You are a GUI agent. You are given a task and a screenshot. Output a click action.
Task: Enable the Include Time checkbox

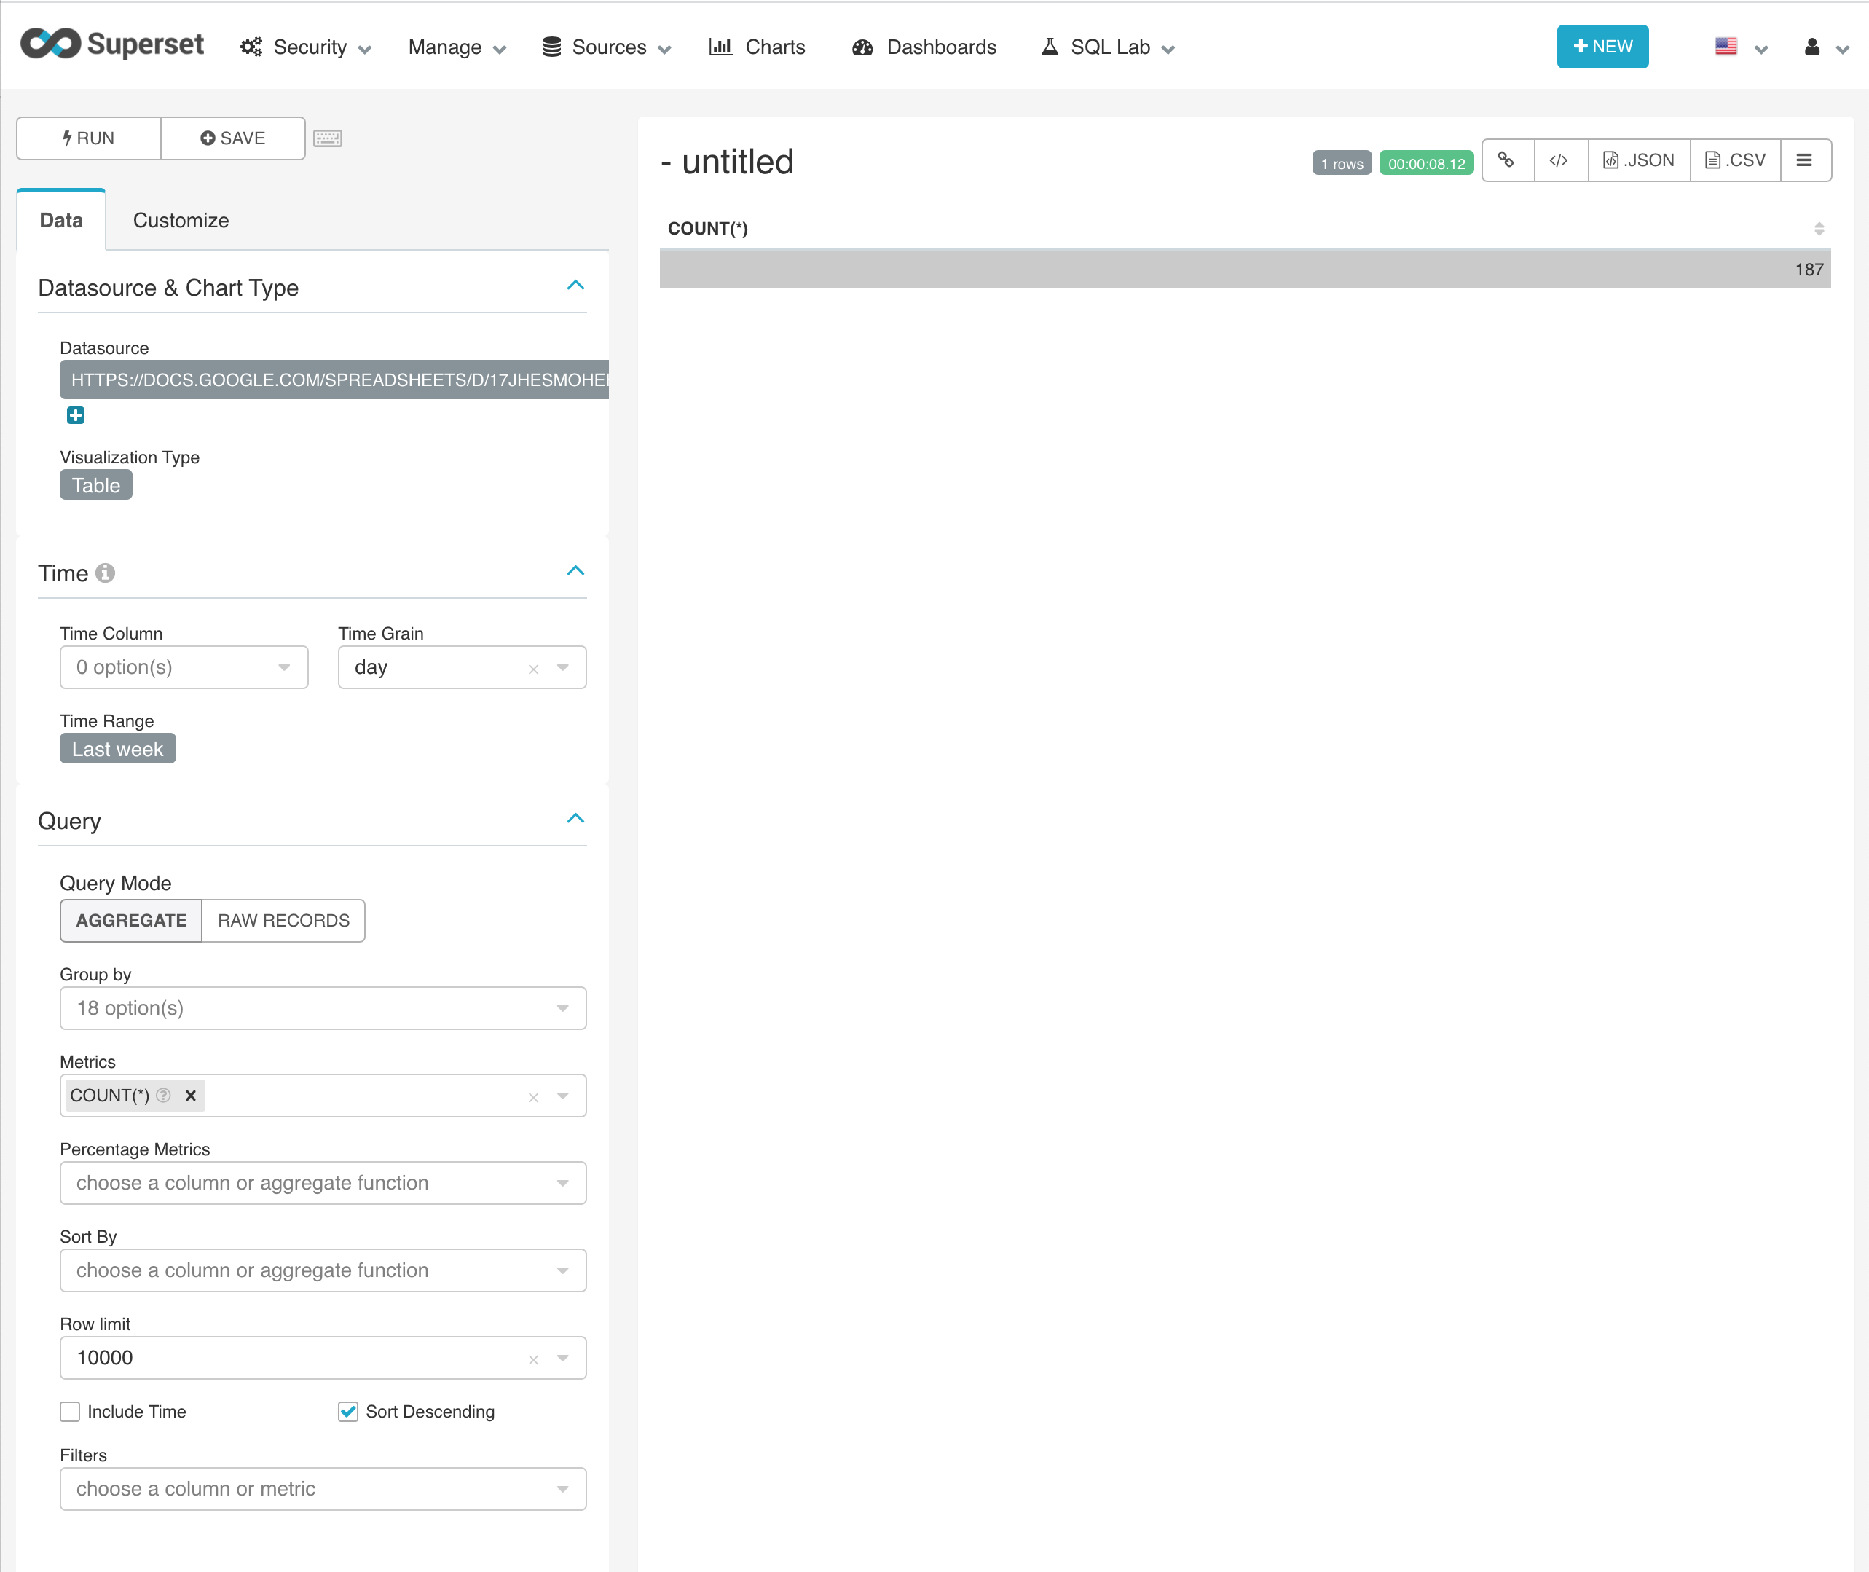[71, 1411]
